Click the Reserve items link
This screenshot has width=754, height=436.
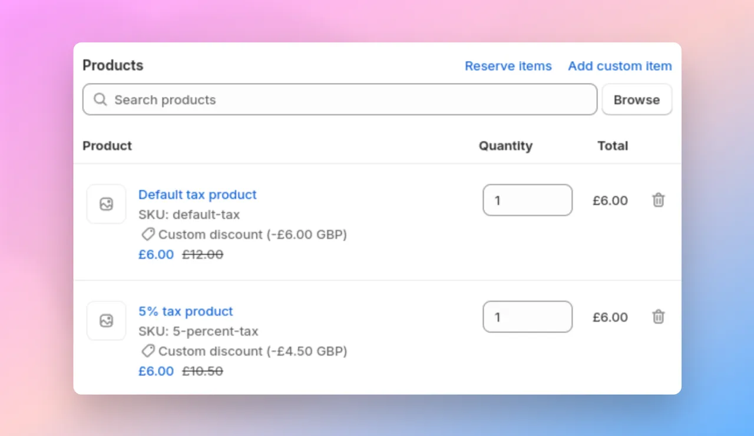(508, 66)
